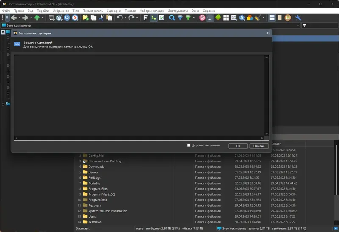Open the Справка menu
The height and width of the screenshot is (232, 339).
208,11
